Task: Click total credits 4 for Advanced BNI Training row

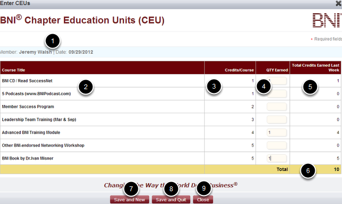Action: (x=338, y=132)
